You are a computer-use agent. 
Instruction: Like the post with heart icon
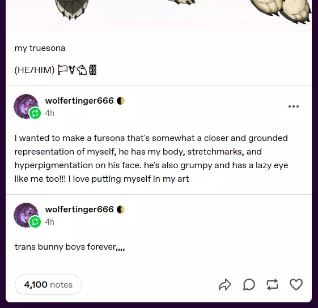pos(296,284)
